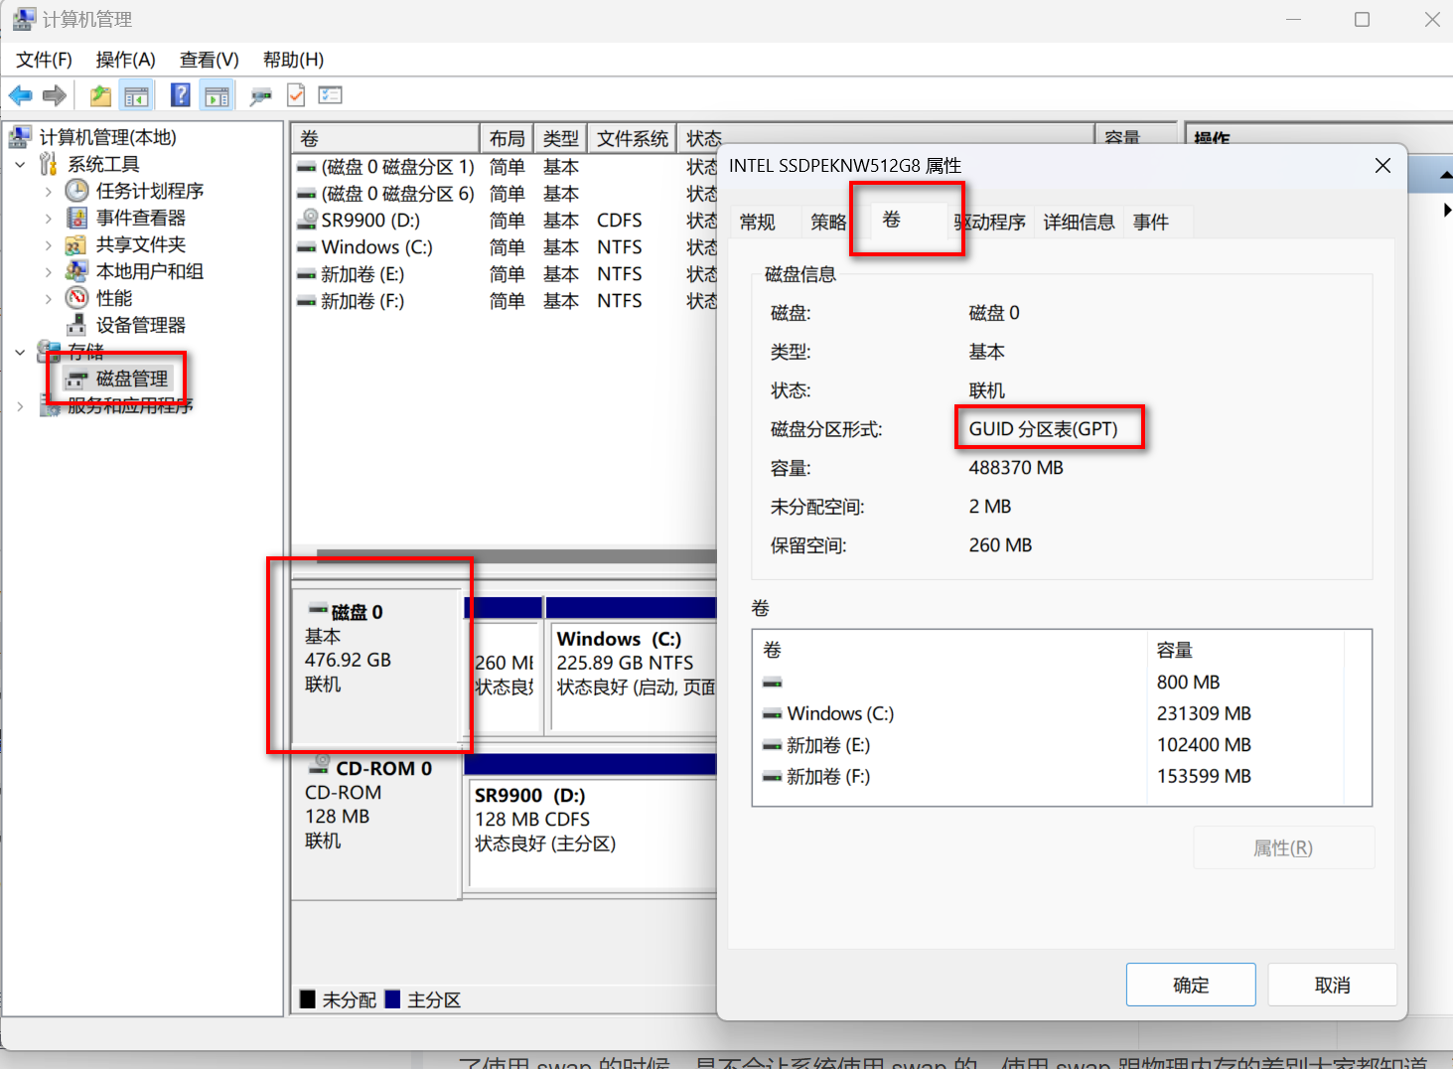The width and height of the screenshot is (1453, 1069).
Task: Open help via blue question mark icon
Action: [x=181, y=95]
